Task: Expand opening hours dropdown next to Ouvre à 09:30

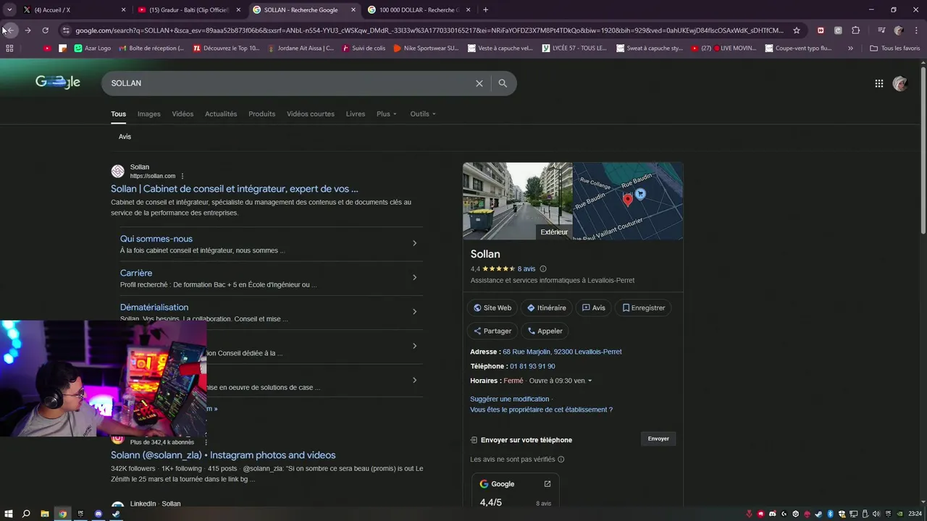Action: tap(590, 381)
